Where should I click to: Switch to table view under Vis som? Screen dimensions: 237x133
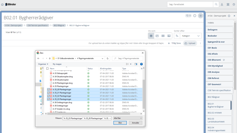click(151, 36)
